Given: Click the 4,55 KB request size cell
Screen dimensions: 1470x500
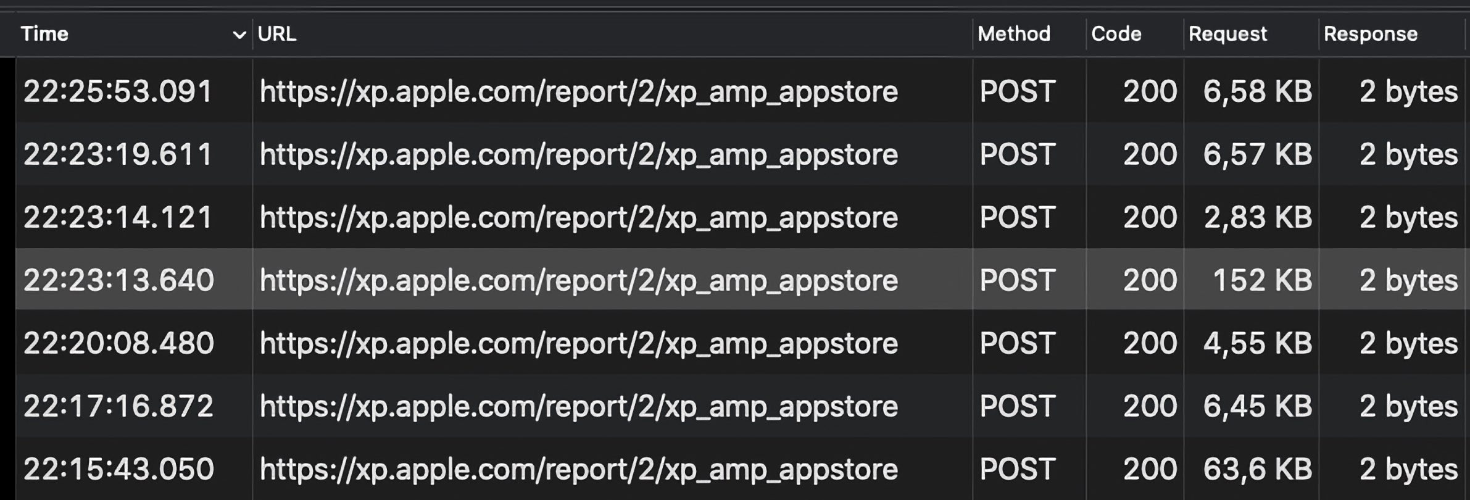Looking at the screenshot, I should coord(1257,343).
